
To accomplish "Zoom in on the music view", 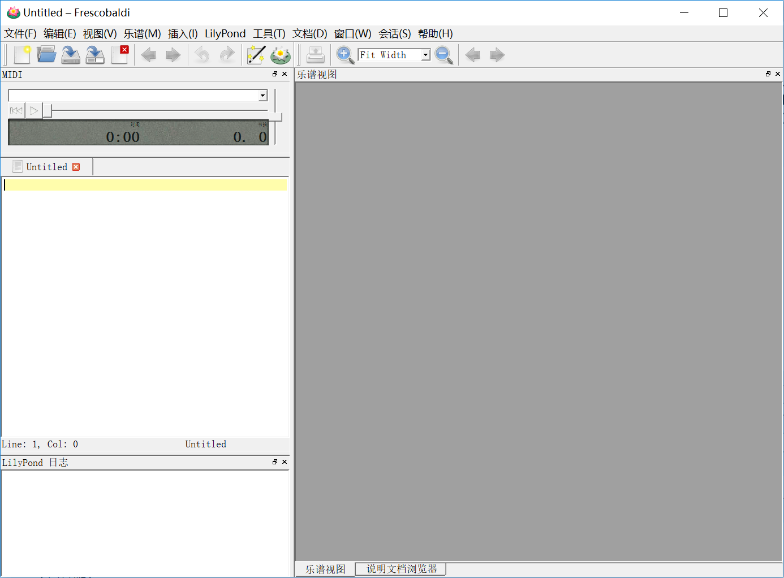I will [345, 55].
